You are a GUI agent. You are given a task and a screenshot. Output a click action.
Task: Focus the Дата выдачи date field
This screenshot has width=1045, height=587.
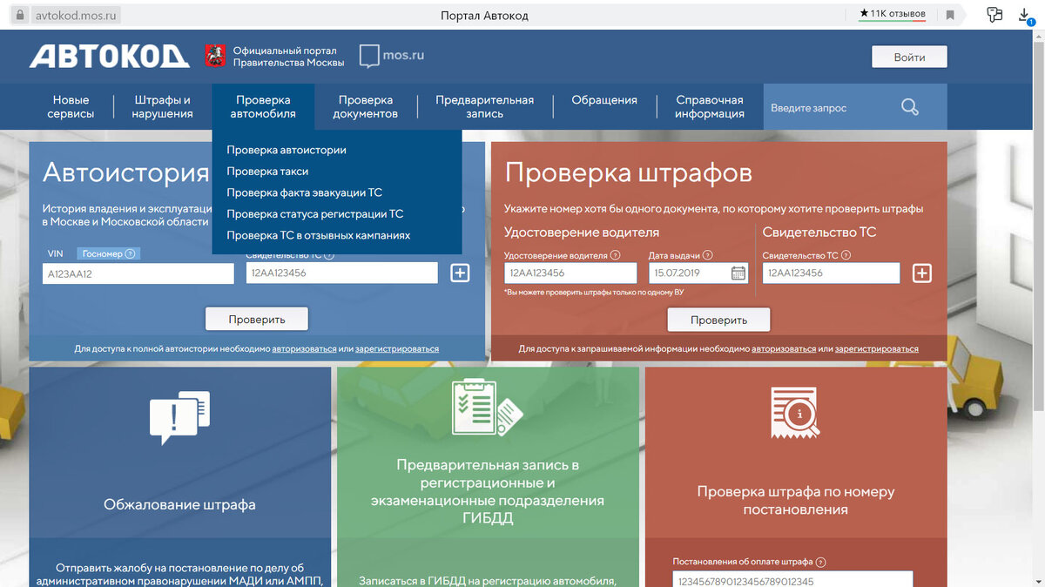698,273
